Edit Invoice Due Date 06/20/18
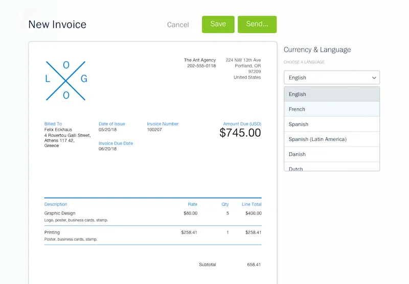Screen dimensions: 409x284 [x=107, y=149]
